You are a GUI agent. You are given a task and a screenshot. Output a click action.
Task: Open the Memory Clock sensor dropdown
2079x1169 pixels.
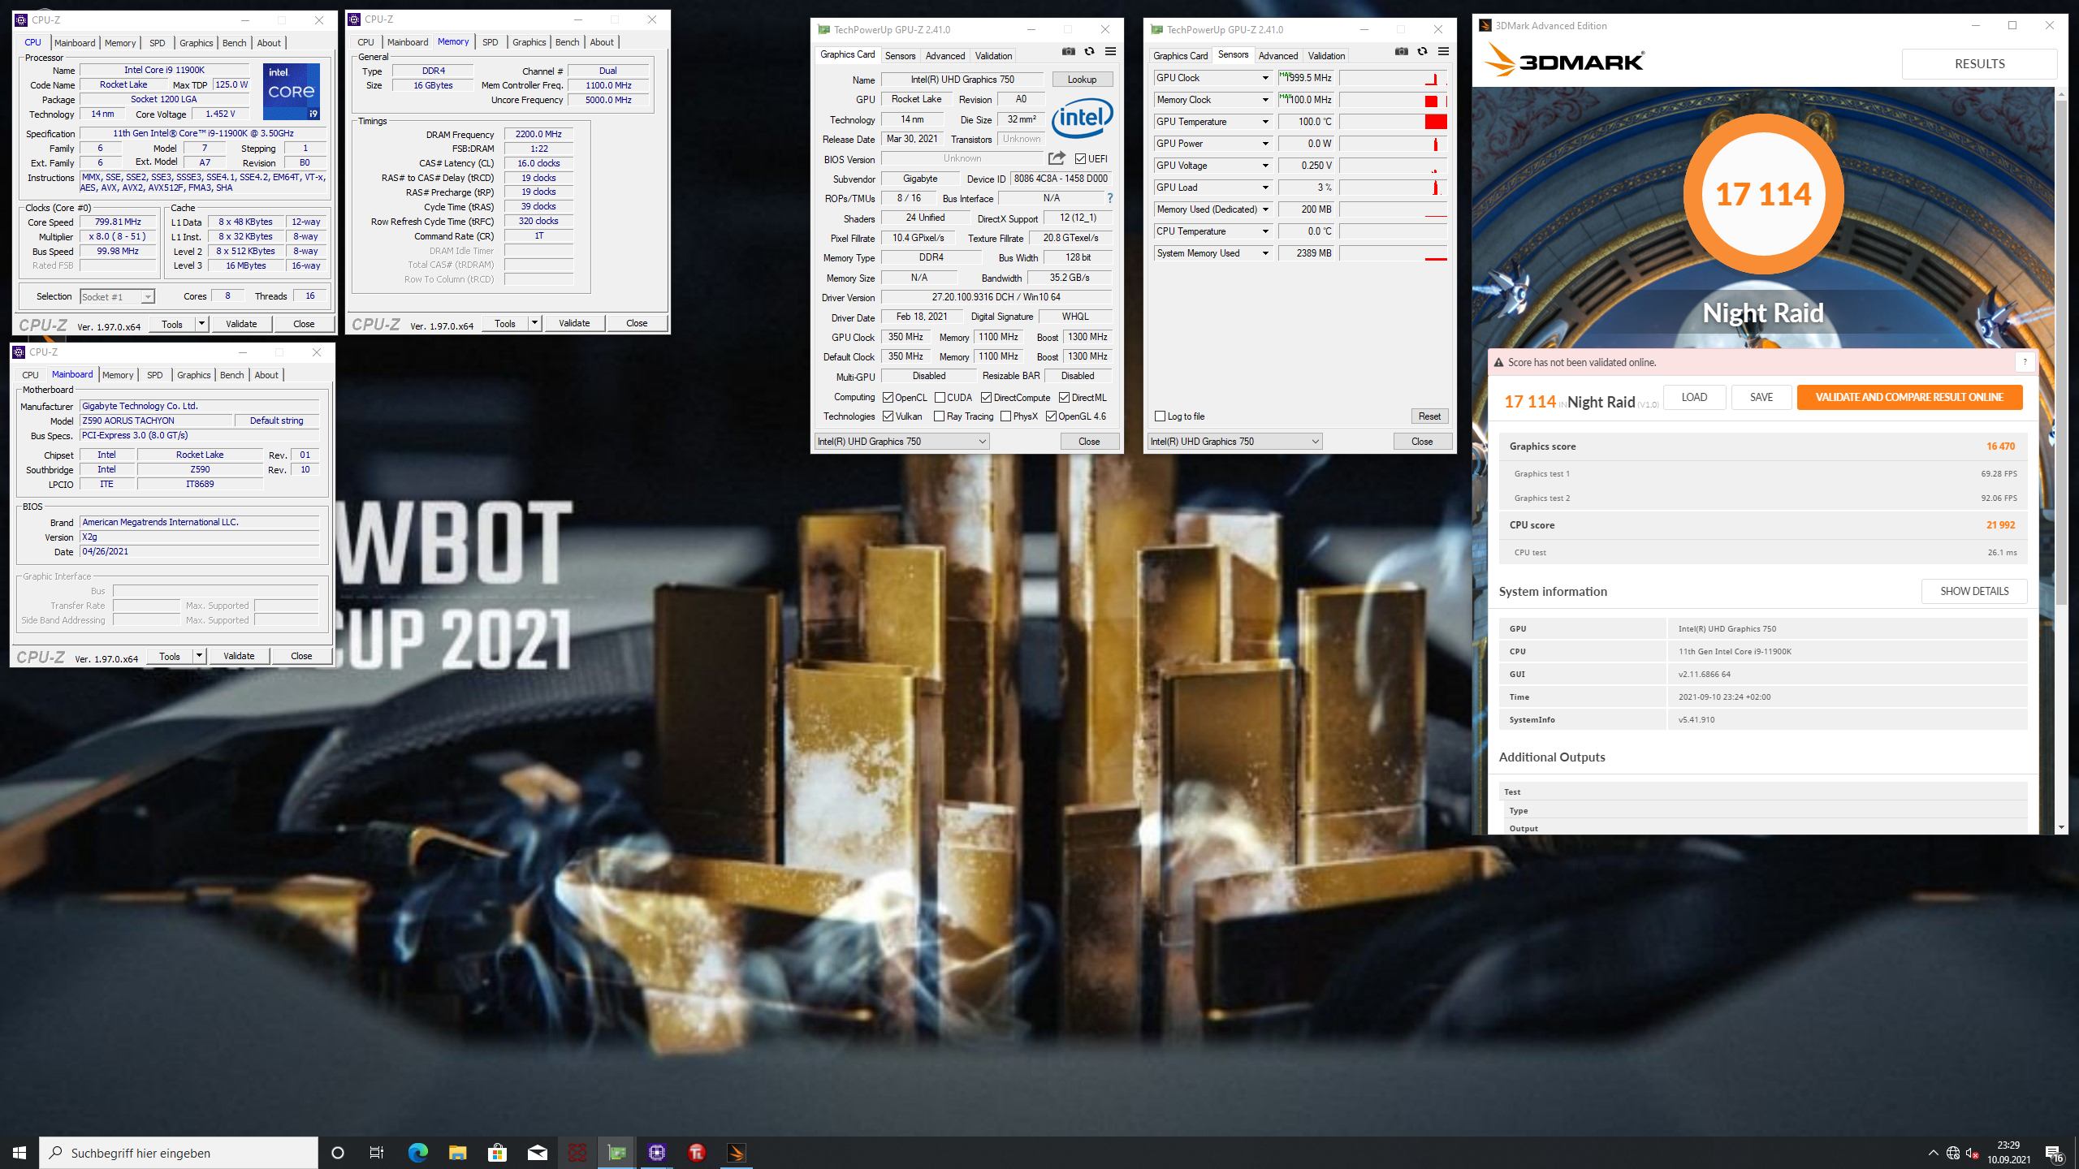(1265, 100)
